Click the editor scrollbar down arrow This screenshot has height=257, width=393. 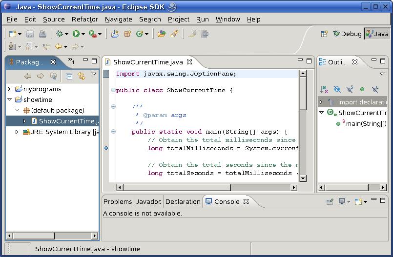pos(303,178)
